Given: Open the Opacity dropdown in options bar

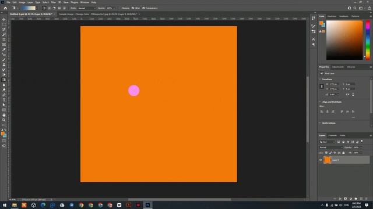Looking at the screenshot, I should pos(114,8).
